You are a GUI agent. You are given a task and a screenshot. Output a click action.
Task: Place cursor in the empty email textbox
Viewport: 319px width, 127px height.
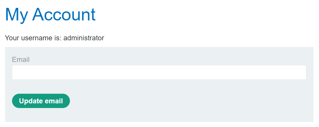(x=159, y=72)
